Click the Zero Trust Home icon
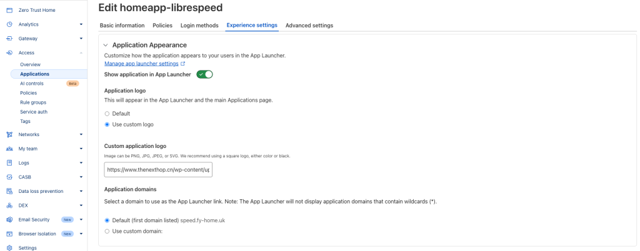Screen dimensions: 640x251 click(9, 10)
